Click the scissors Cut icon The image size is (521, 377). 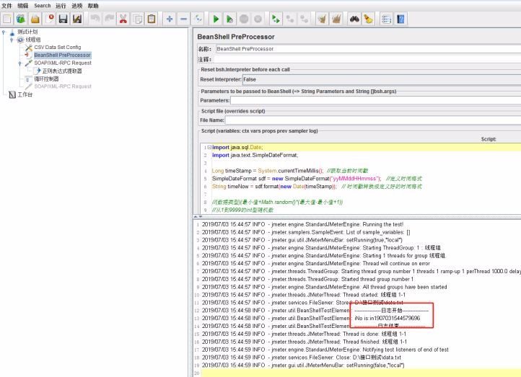click(123, 19)
